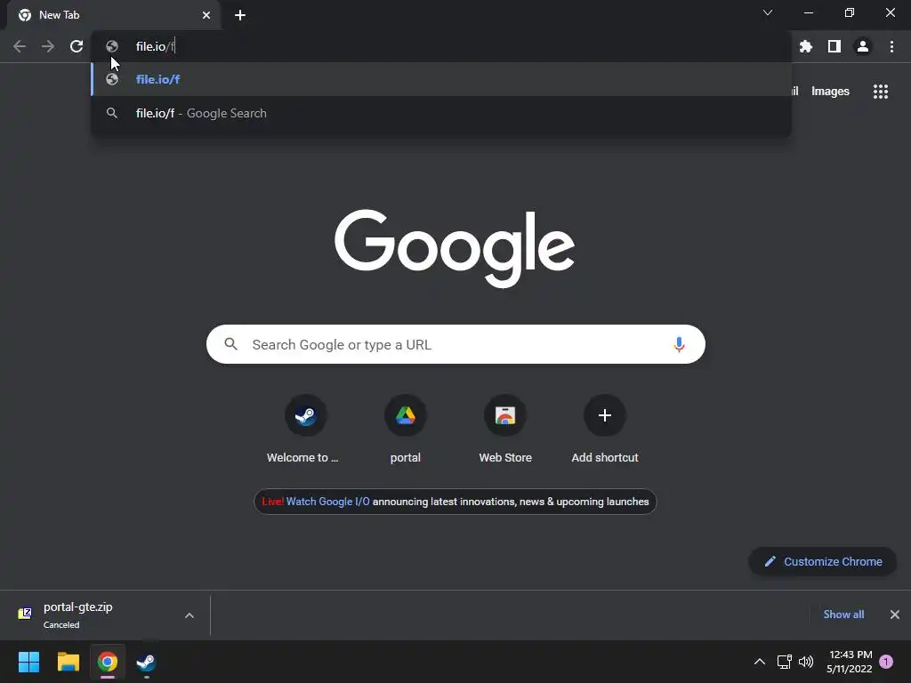The image size is (911, 683).
Task: Open the clock showing 12:43 PM
Action: tap(850, 662)
